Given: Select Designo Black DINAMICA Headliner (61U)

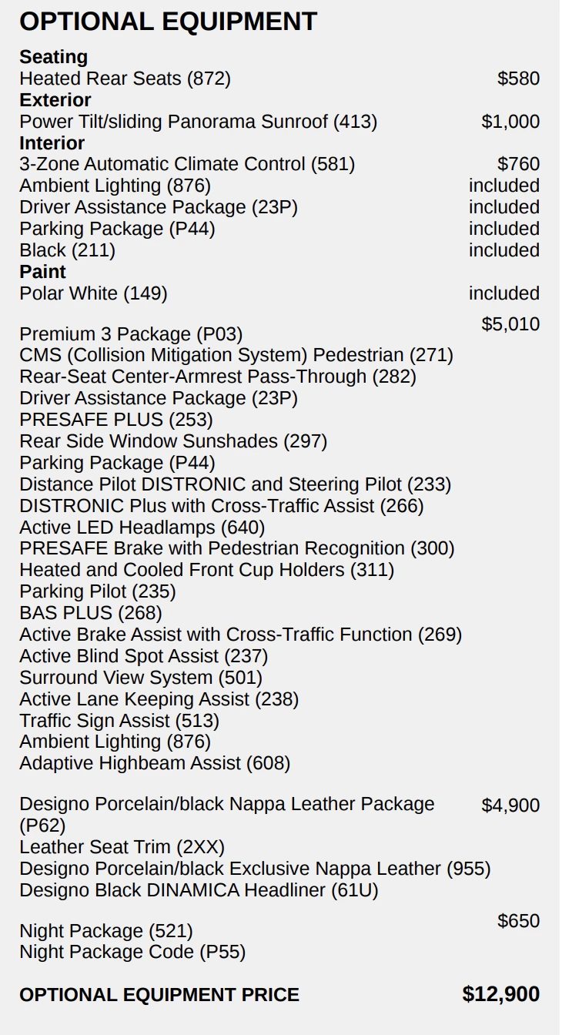Looking at the screenshot, I should 199,890.
